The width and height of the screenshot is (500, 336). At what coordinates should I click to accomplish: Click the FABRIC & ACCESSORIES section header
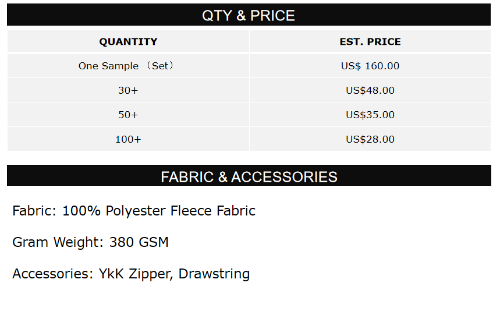tap(249, 176)
